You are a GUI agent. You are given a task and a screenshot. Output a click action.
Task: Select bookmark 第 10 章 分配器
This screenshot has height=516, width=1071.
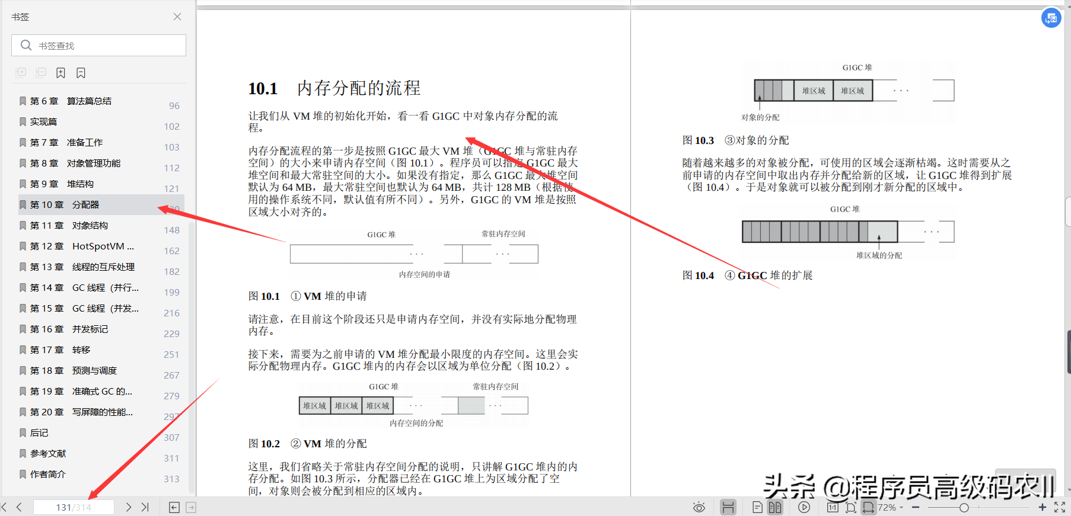click(101, 205)
